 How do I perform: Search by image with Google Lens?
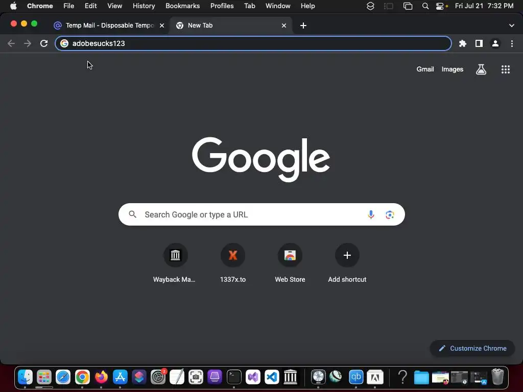(390, 214)
